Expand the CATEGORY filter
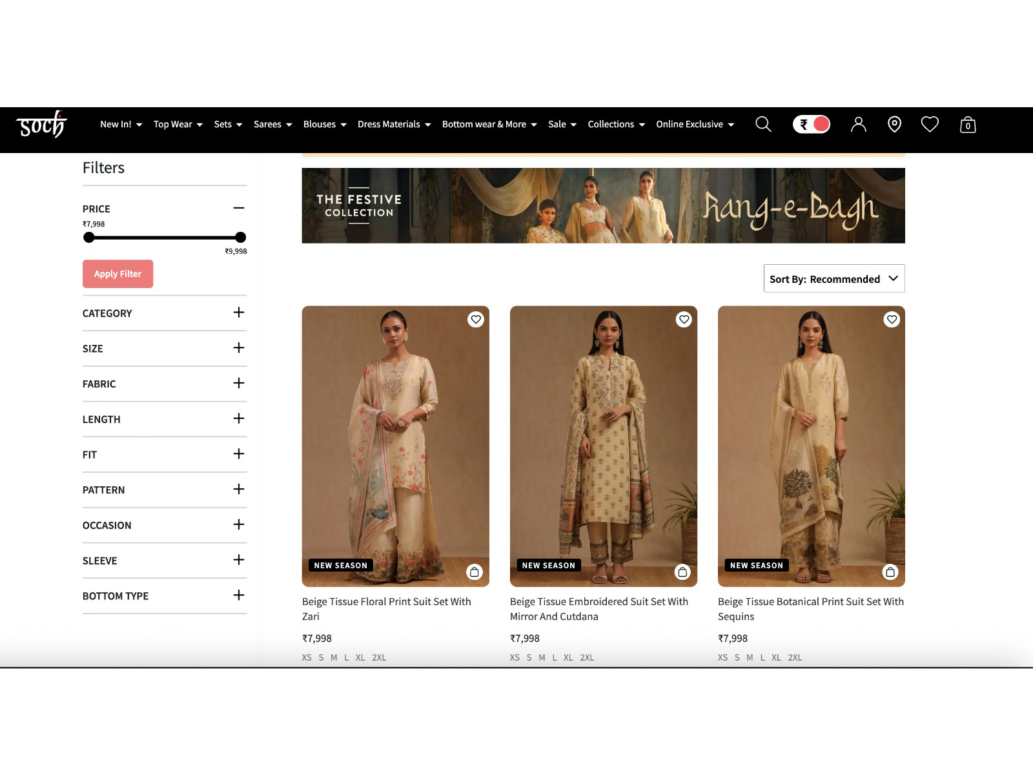1033x775 pixels. (x=238, y=313)
